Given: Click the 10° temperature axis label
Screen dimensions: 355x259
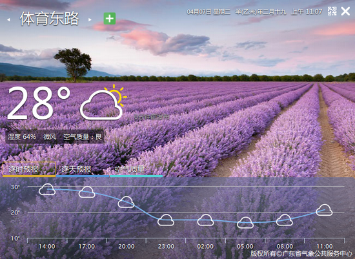Looking at the screenshot, I should (x=15, y=238).
